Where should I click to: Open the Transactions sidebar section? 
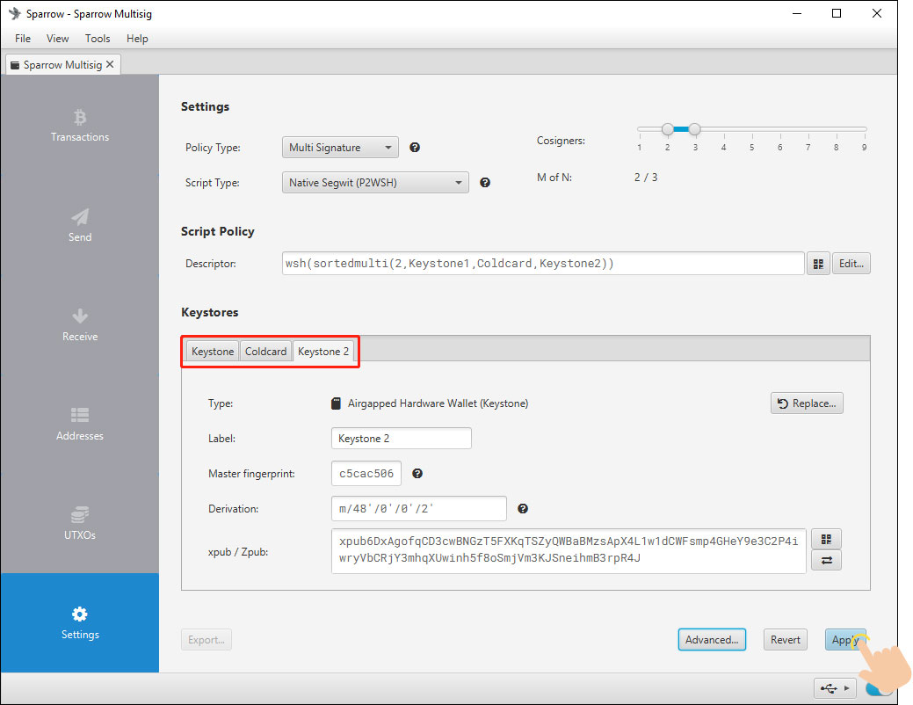coord(79,126)
